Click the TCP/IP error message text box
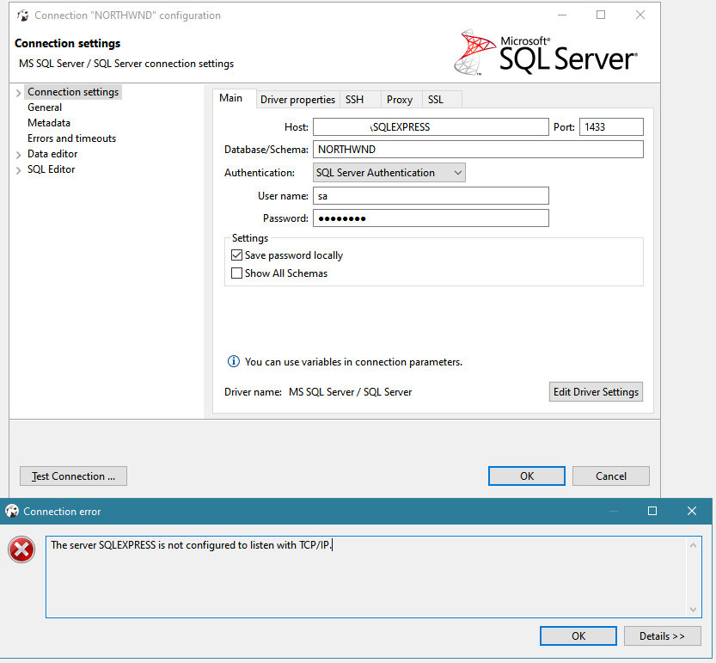The width and height of the screenshot is (716, 663). pyautogui.click(x=374, y=577)
